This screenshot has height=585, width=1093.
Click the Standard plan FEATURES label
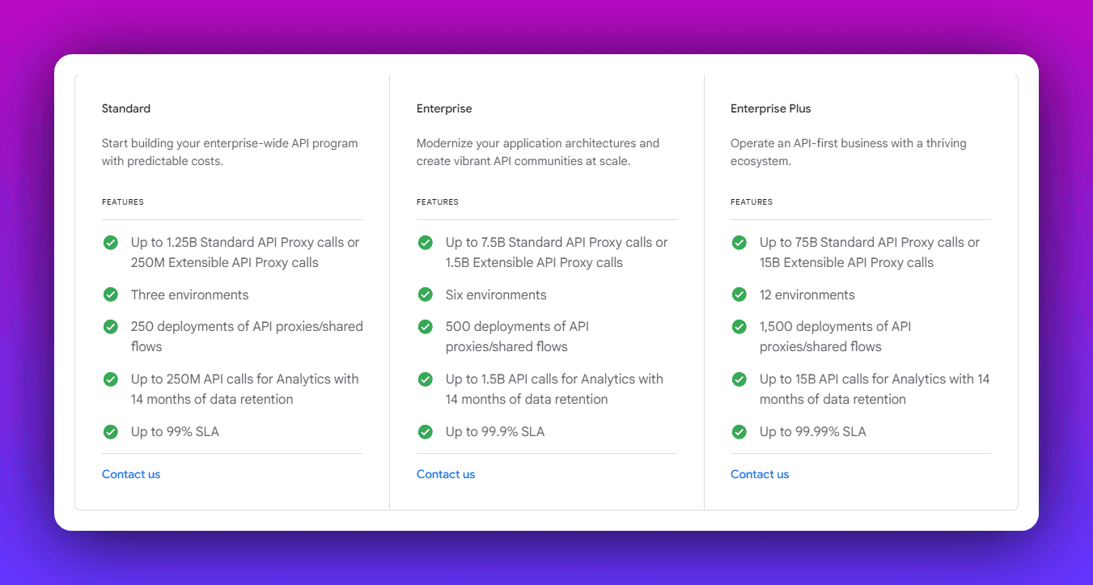(x=123, y=202)
